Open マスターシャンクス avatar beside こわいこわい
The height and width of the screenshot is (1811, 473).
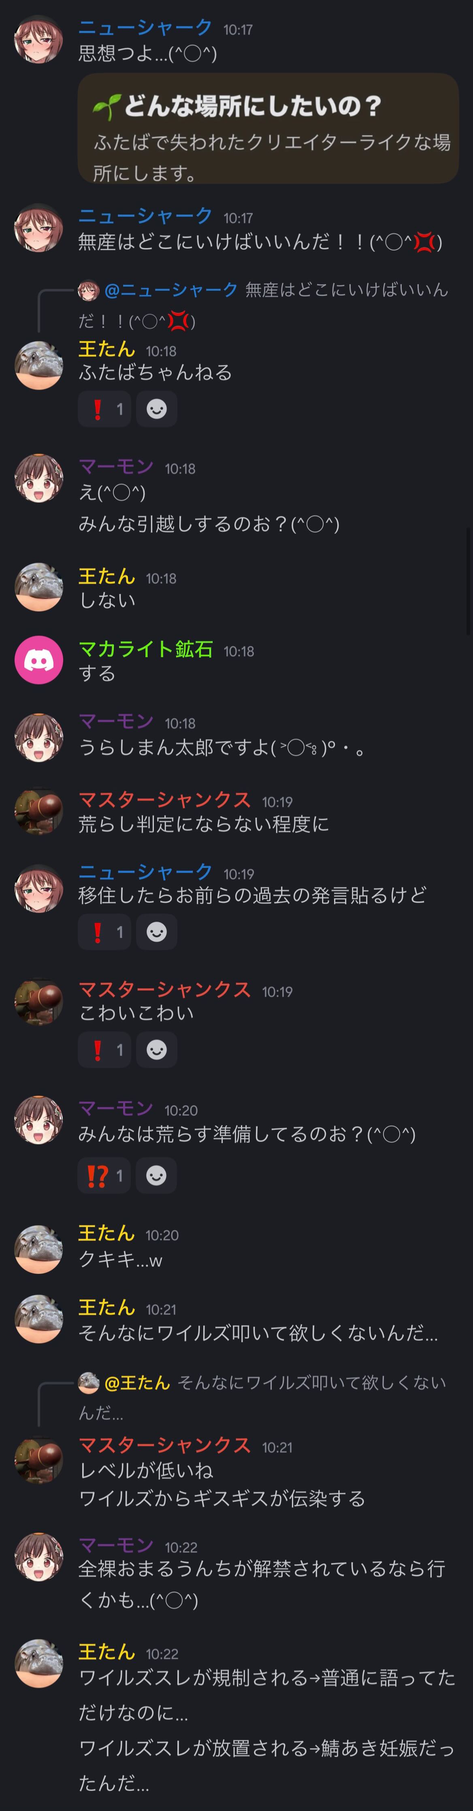(38, 1001)
